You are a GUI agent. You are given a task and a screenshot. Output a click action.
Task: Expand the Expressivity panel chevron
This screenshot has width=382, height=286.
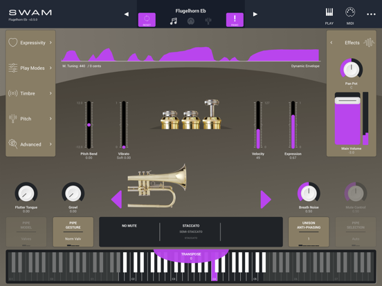click(51, 43)
